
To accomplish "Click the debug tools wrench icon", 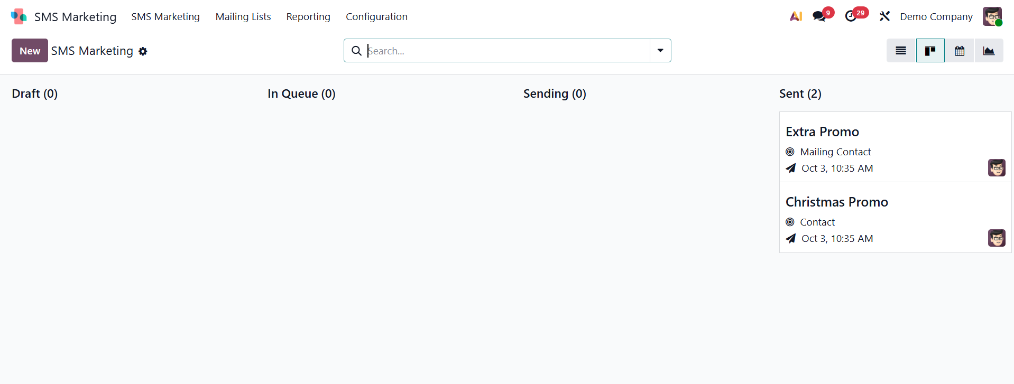I will 884,16.
